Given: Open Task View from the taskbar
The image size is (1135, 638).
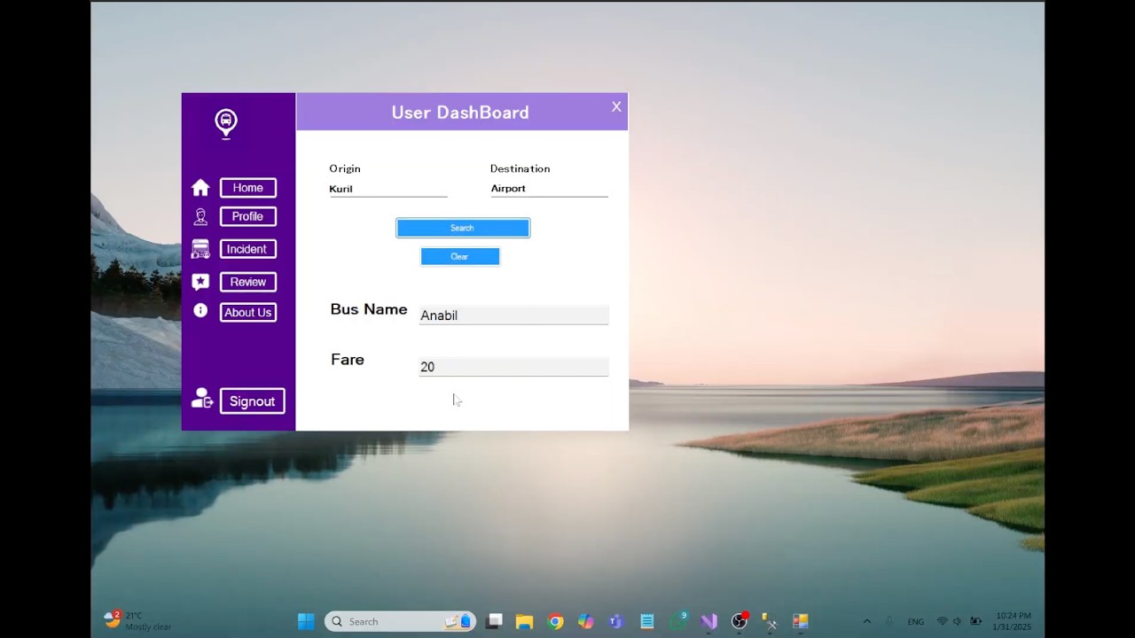Looking at the screenshot, I should pos(495,621).
